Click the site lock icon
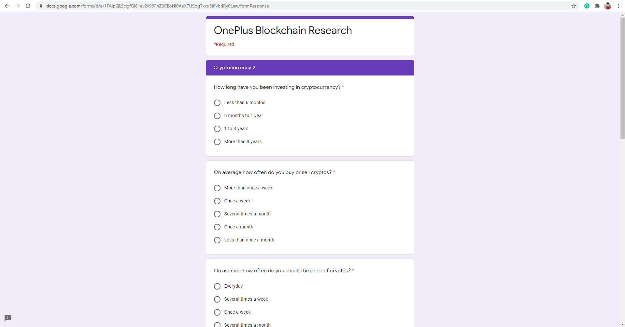Screen dimensions: 625x327 (41, 6)
